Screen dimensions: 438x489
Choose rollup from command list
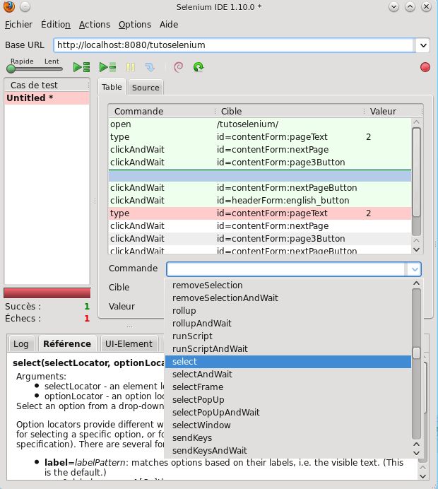coord(288,311)
